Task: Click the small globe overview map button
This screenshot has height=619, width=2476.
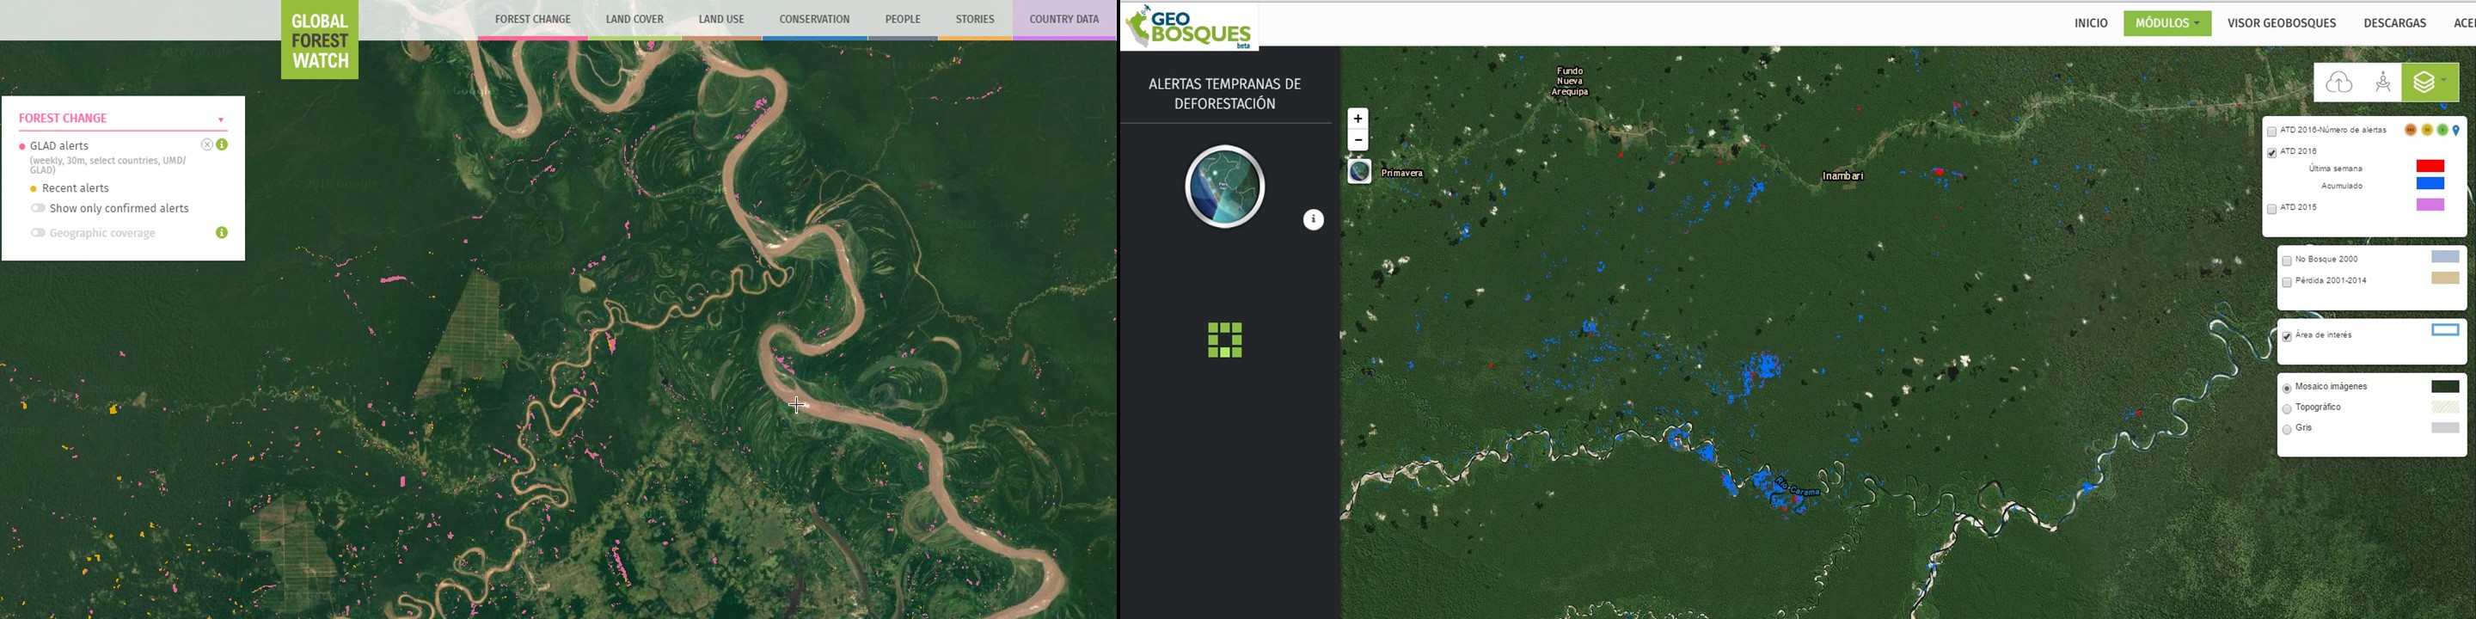Action: point(1359,172)
